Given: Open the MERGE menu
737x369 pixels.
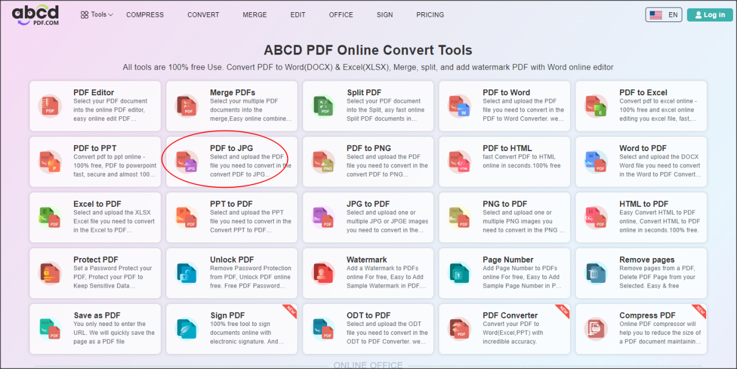Looking at the screenshot, I should pyautogui.click(x=255, y=15).
